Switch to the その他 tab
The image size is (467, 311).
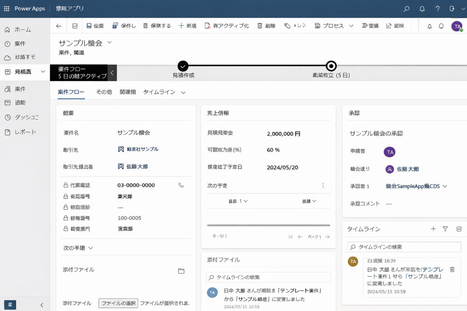pos(104,92)
